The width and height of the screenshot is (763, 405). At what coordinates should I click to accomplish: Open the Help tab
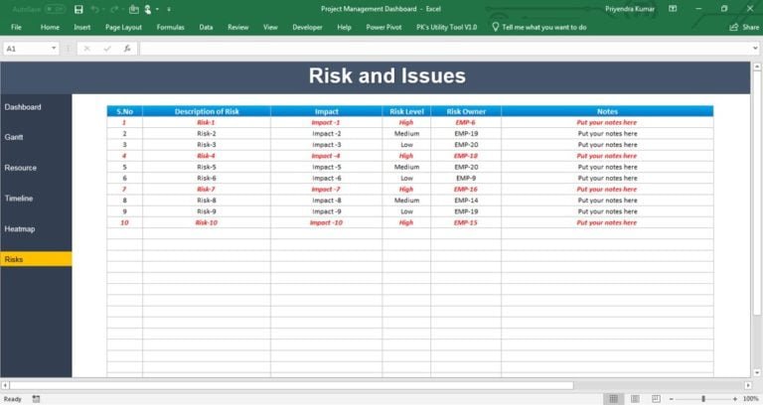click(344, 27)
